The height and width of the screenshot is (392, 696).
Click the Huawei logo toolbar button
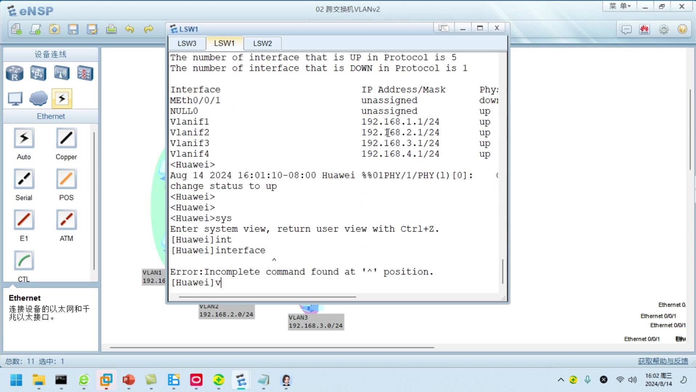click(645, 29)
